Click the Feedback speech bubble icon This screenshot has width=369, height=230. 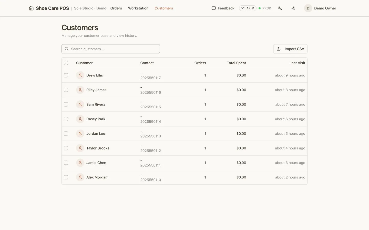point(214,8)
